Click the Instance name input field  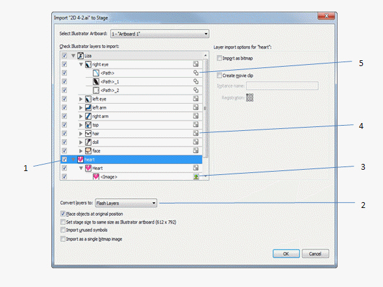point(282,86)
